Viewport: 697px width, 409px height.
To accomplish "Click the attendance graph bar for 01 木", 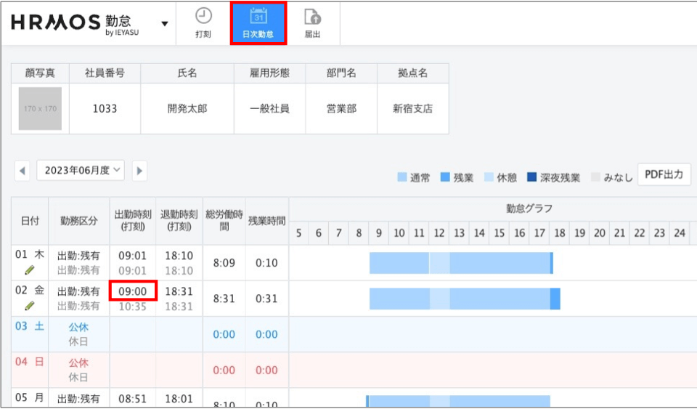I will (460, 263).
